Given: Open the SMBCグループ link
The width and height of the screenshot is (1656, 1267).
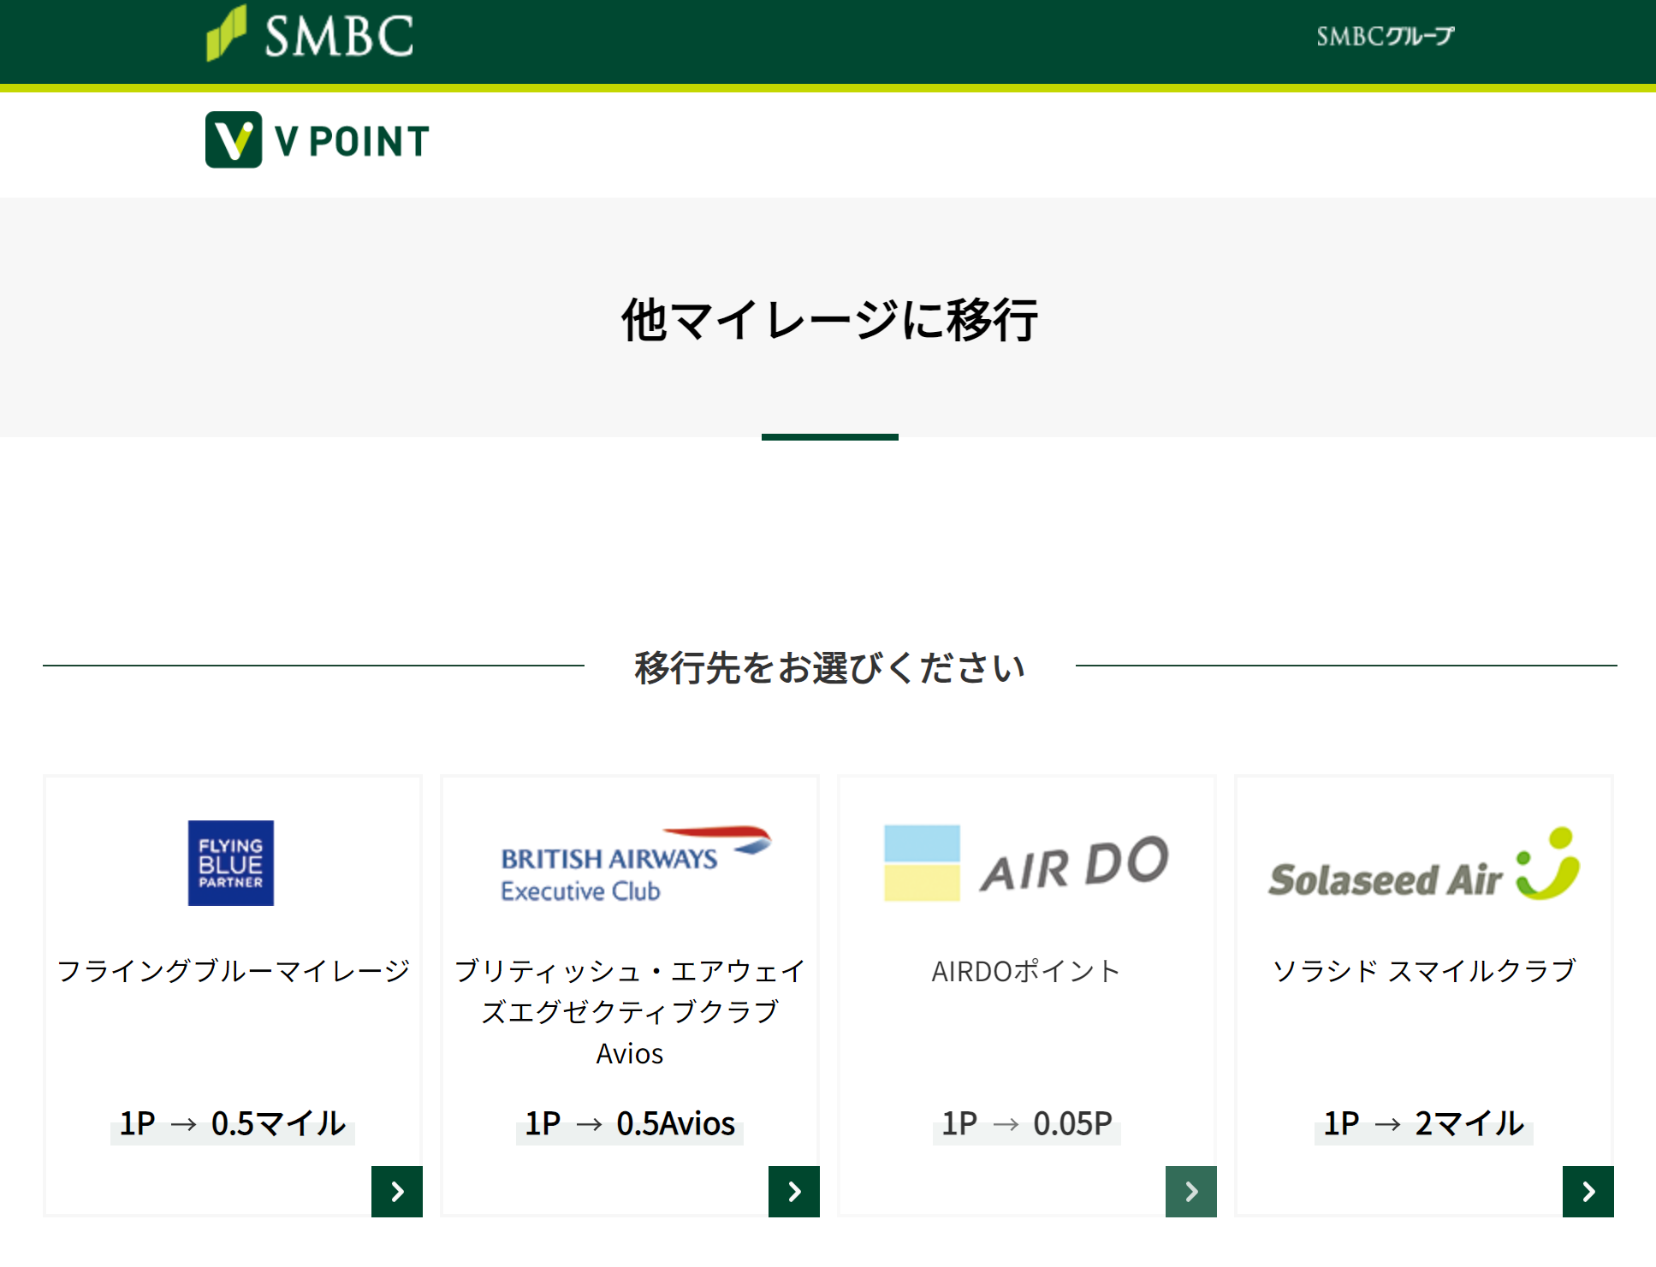Looking at the screenshot, I should 1385,36.
